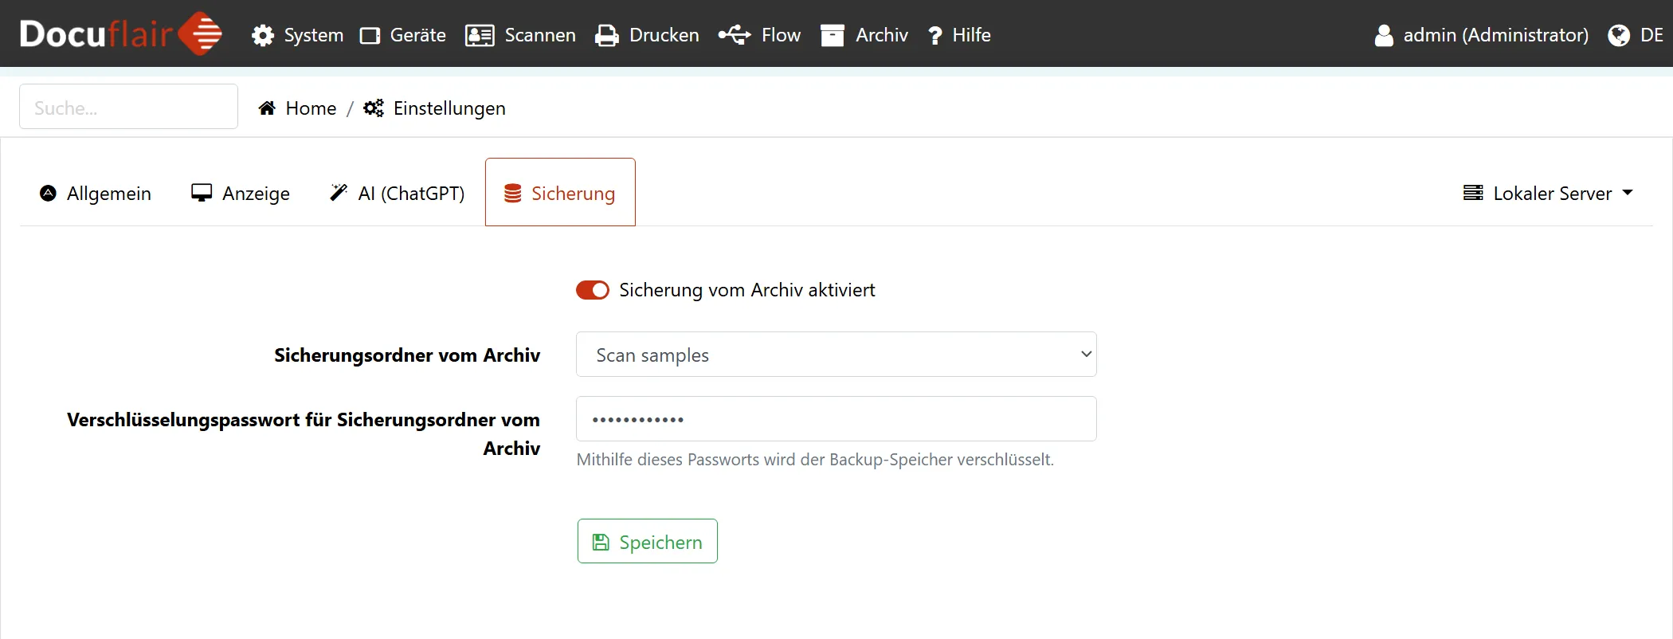This screenshot has height=639, width=1673.
Task: Open the Anzeige tab
Action: click(241, 194)
